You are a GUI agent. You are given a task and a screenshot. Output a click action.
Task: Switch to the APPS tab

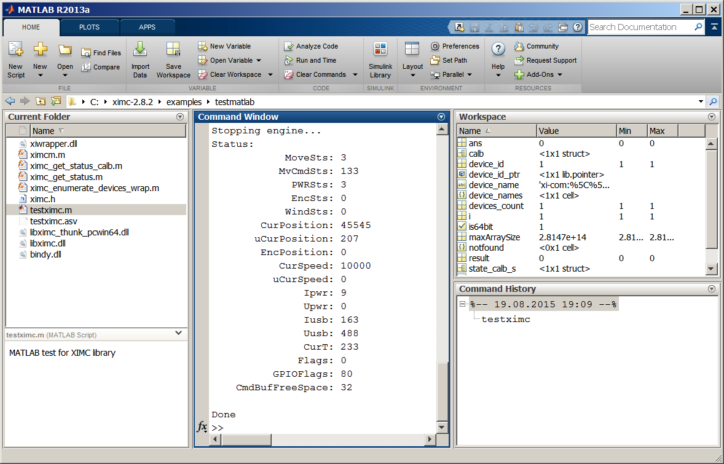tap(148, 27)
